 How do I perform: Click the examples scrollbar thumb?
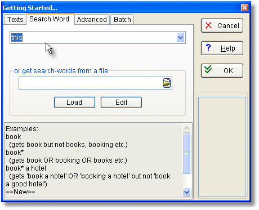(186, 153)
